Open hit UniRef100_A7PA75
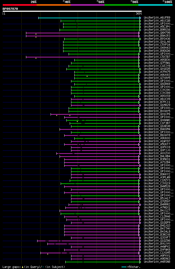 pyautogui.click(x=157, y=72)
